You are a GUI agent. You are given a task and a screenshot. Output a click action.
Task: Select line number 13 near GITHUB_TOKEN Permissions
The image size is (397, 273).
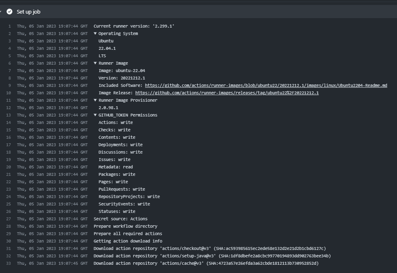(x=7, y=115)
